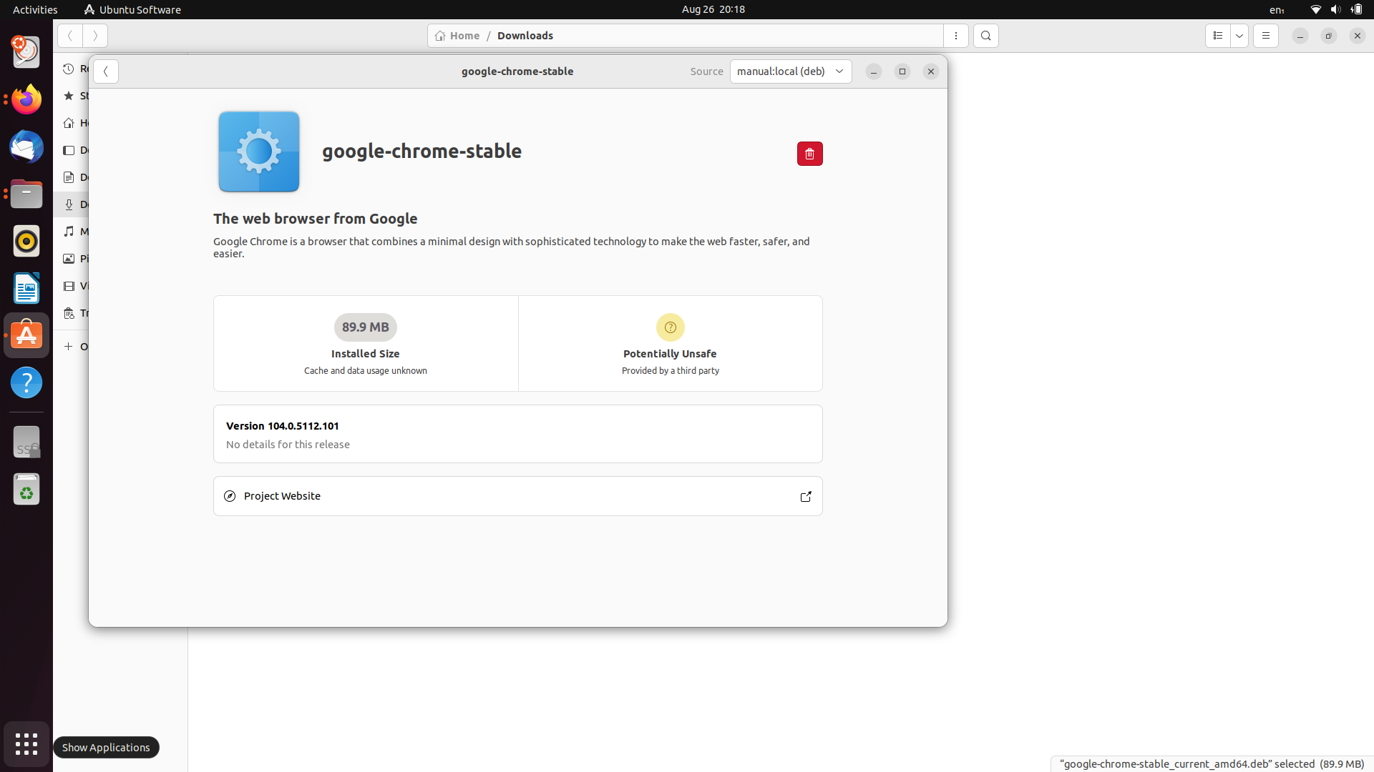The image size is (1374, 772).
Task: Open the Source dropdown manual:local (deb)
Action: [791, 71]
